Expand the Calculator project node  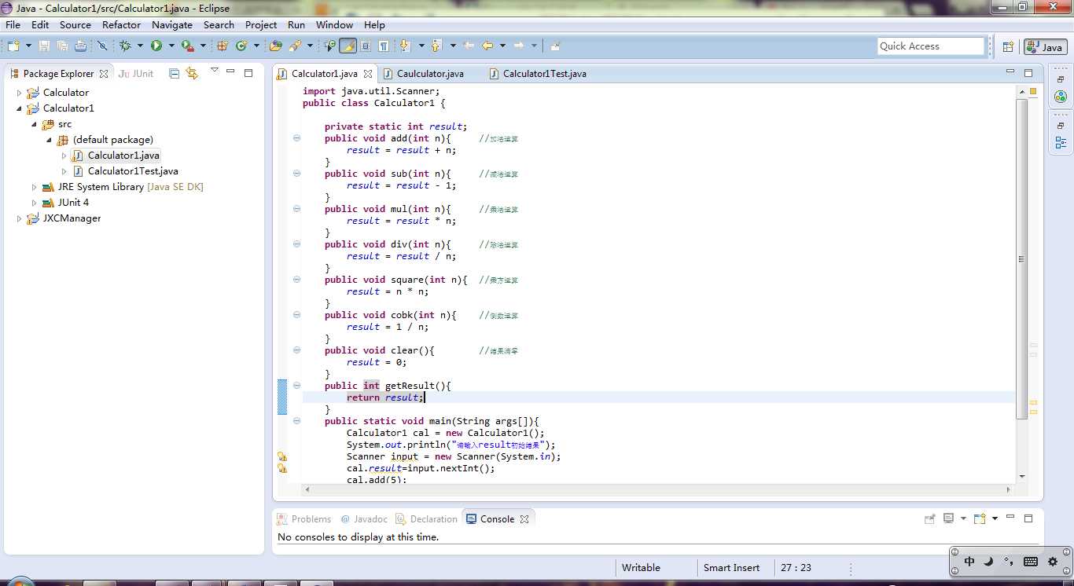(20, 93)
